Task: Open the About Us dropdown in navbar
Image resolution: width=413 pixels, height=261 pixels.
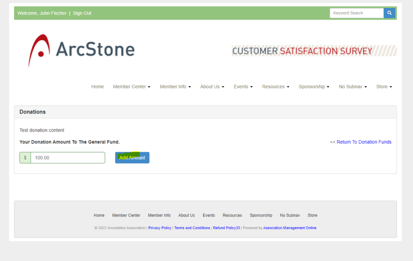Action: 212,87
